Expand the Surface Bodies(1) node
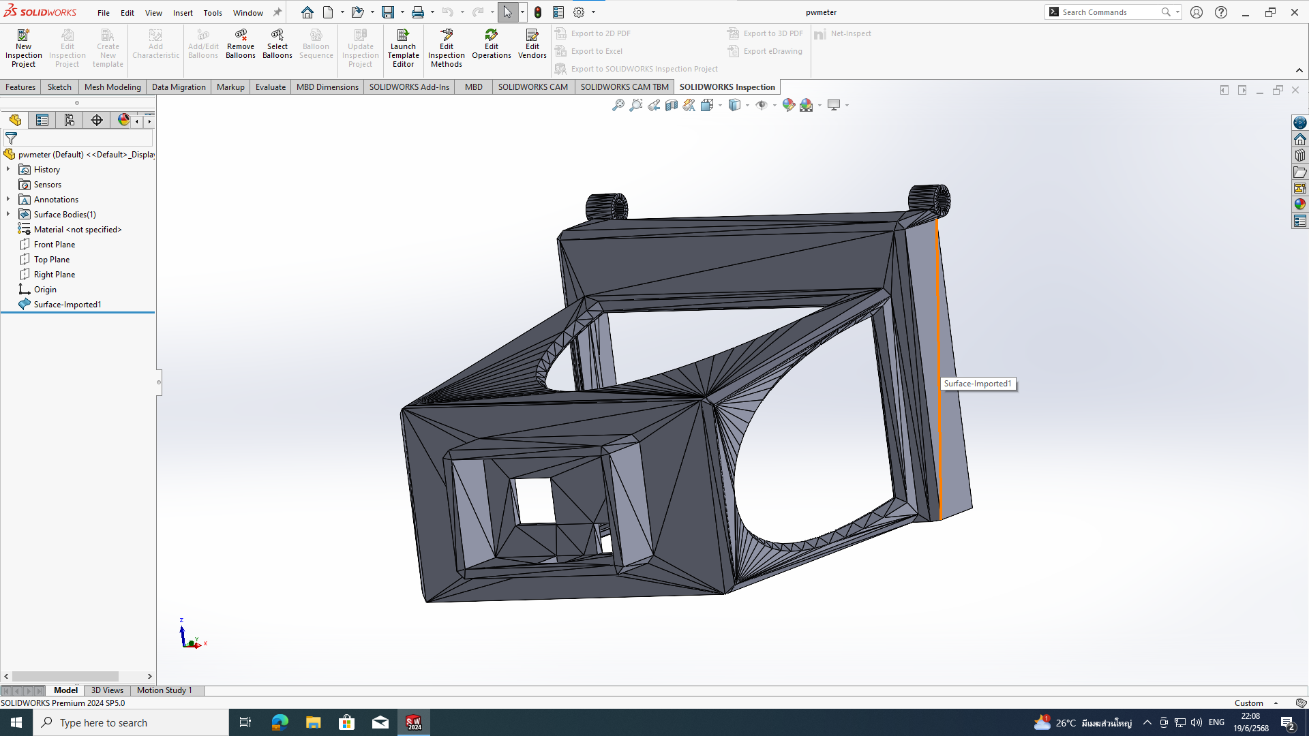 point(8,214)
